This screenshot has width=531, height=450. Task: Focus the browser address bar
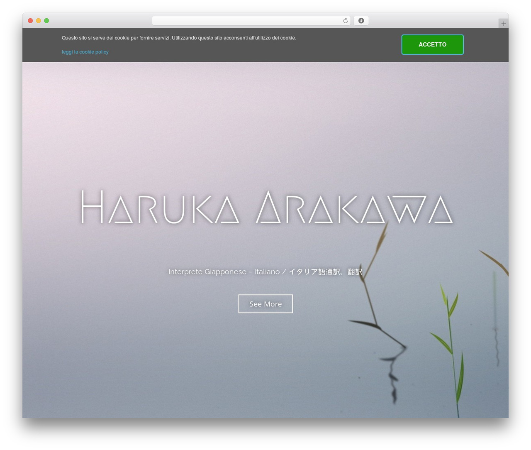(x=251, y=21)
